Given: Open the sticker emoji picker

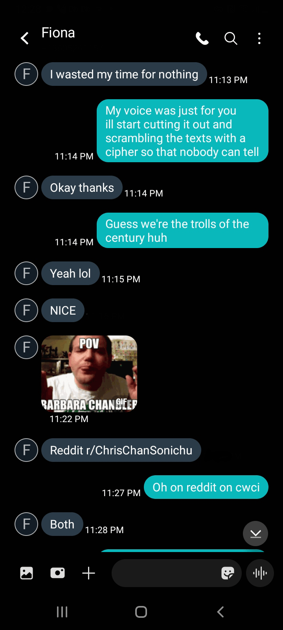Looking at the screenshot, I should tap(228, 573).
